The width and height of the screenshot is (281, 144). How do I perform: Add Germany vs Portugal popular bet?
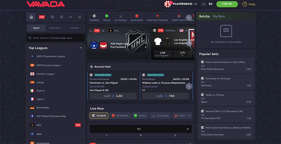[x=226, y=82]
